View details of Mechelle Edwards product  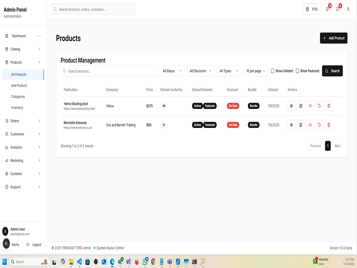291,125
